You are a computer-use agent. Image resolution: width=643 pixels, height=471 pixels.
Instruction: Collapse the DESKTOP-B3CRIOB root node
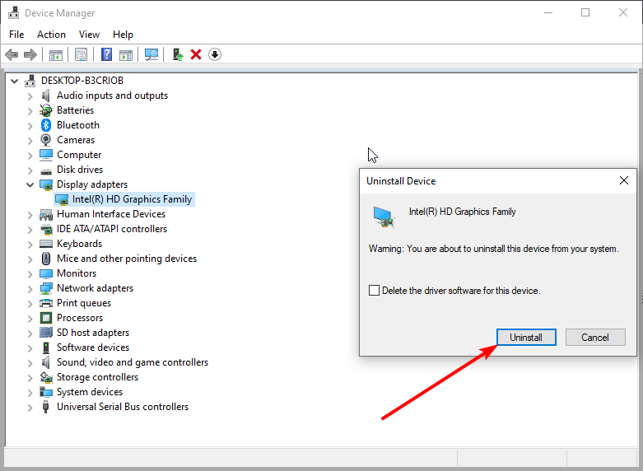pos(14,81)
